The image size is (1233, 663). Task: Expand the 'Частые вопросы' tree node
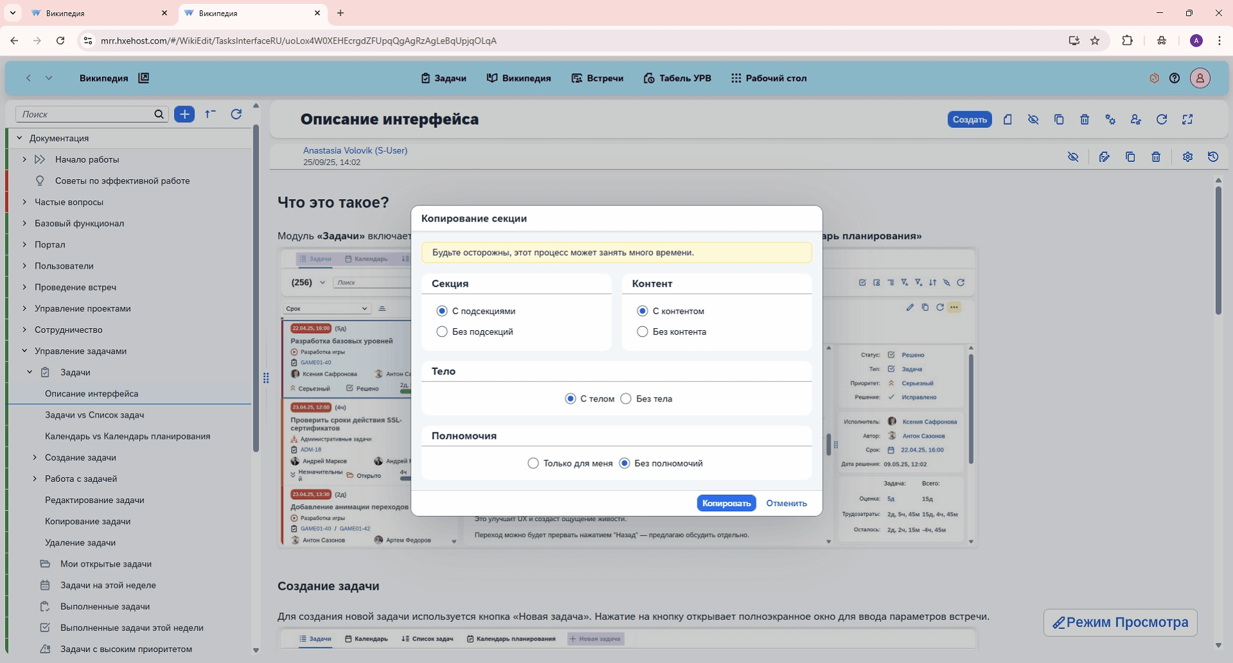tap(24, 202)
